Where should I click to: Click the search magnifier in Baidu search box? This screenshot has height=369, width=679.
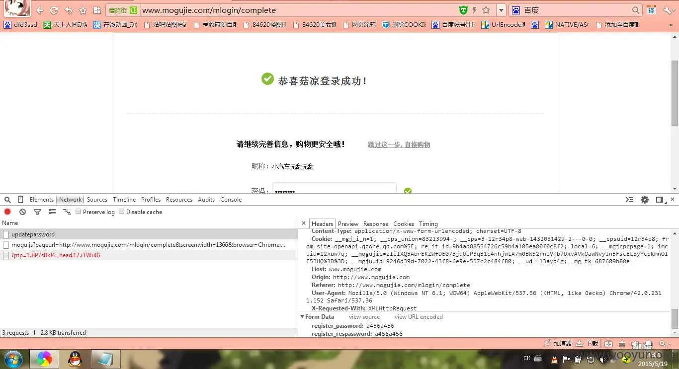[636, 10]
